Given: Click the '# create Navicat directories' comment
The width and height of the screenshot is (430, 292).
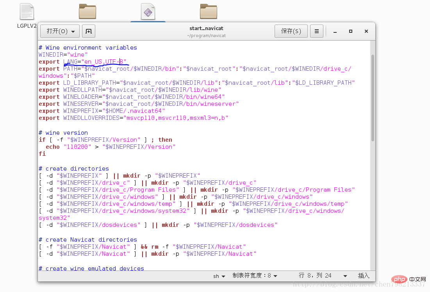Looking at the screenshot, I should 88,240.
